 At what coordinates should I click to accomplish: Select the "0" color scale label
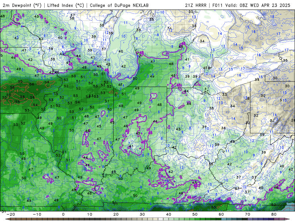click(x=63, y=214)
